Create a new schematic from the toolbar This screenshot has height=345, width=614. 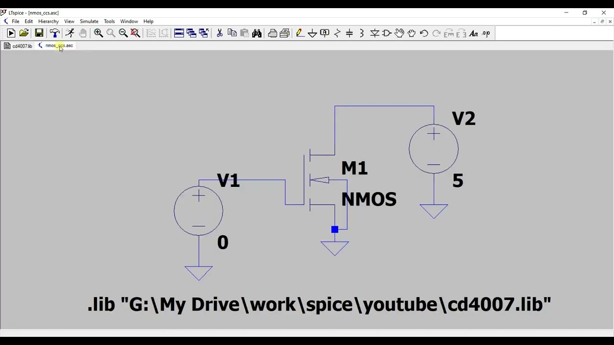11,33
